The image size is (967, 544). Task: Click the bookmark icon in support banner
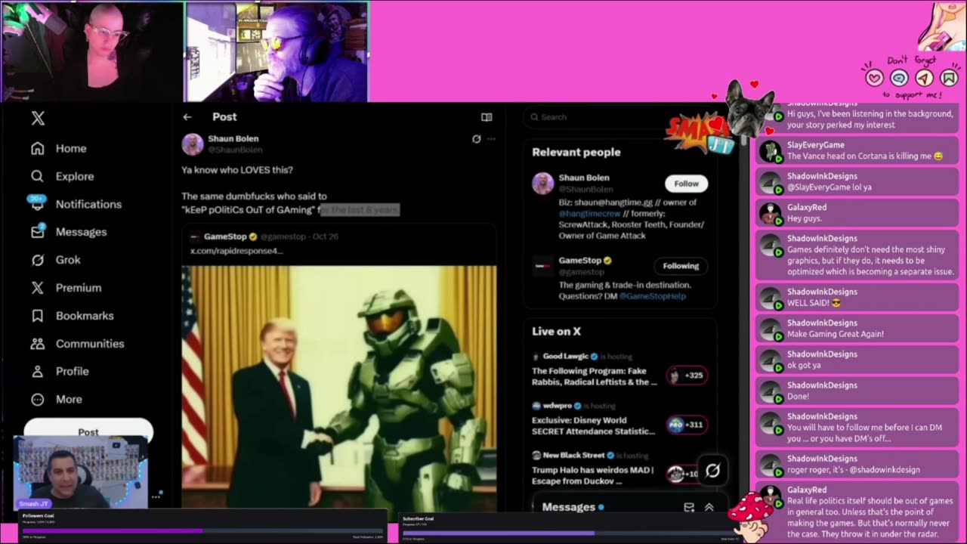949,78
